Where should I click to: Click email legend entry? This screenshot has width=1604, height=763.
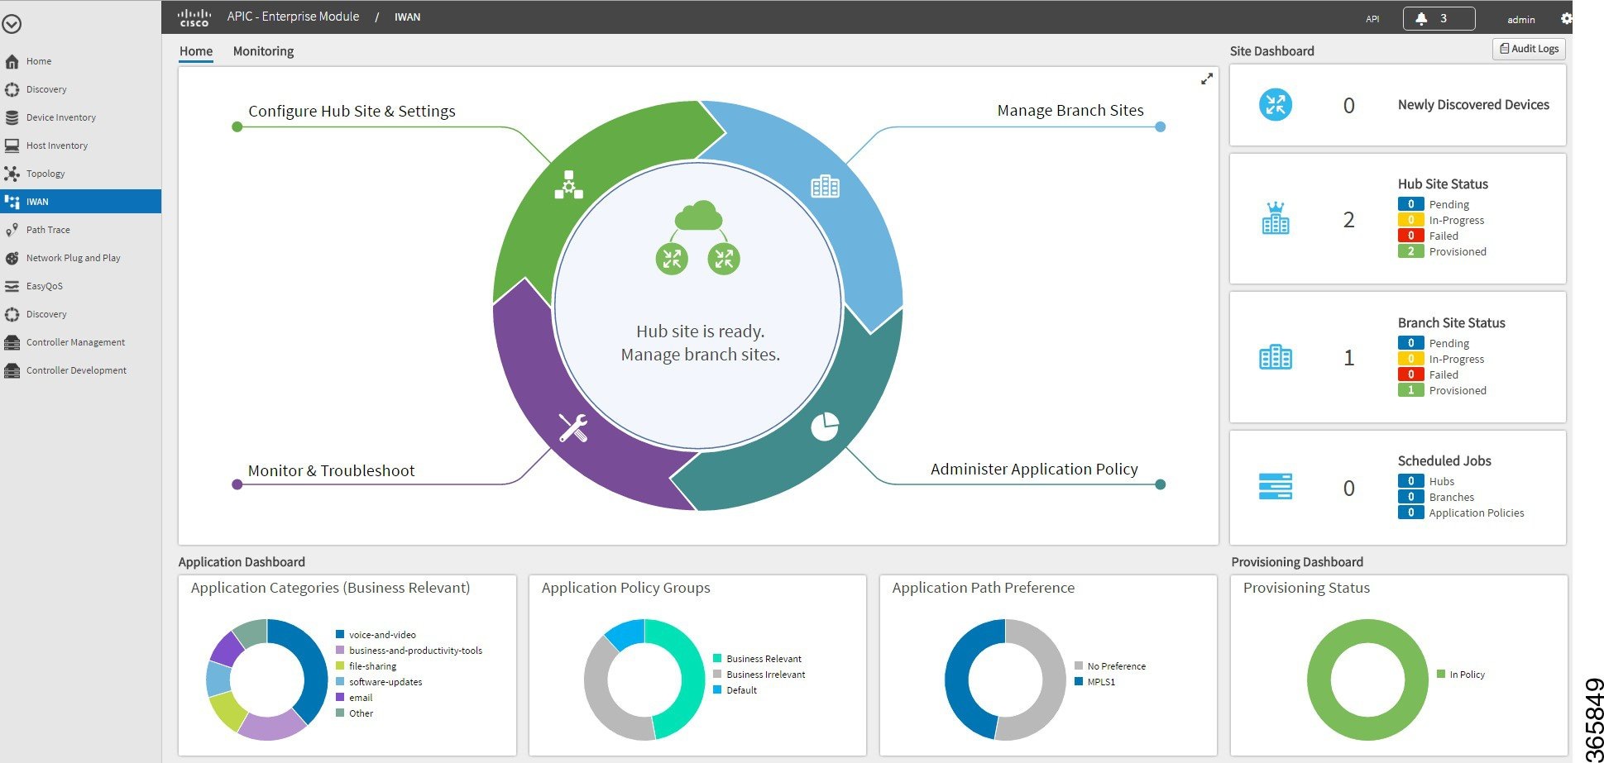(x=354, y=698)
